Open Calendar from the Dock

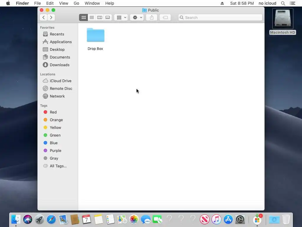pos(86,220)
